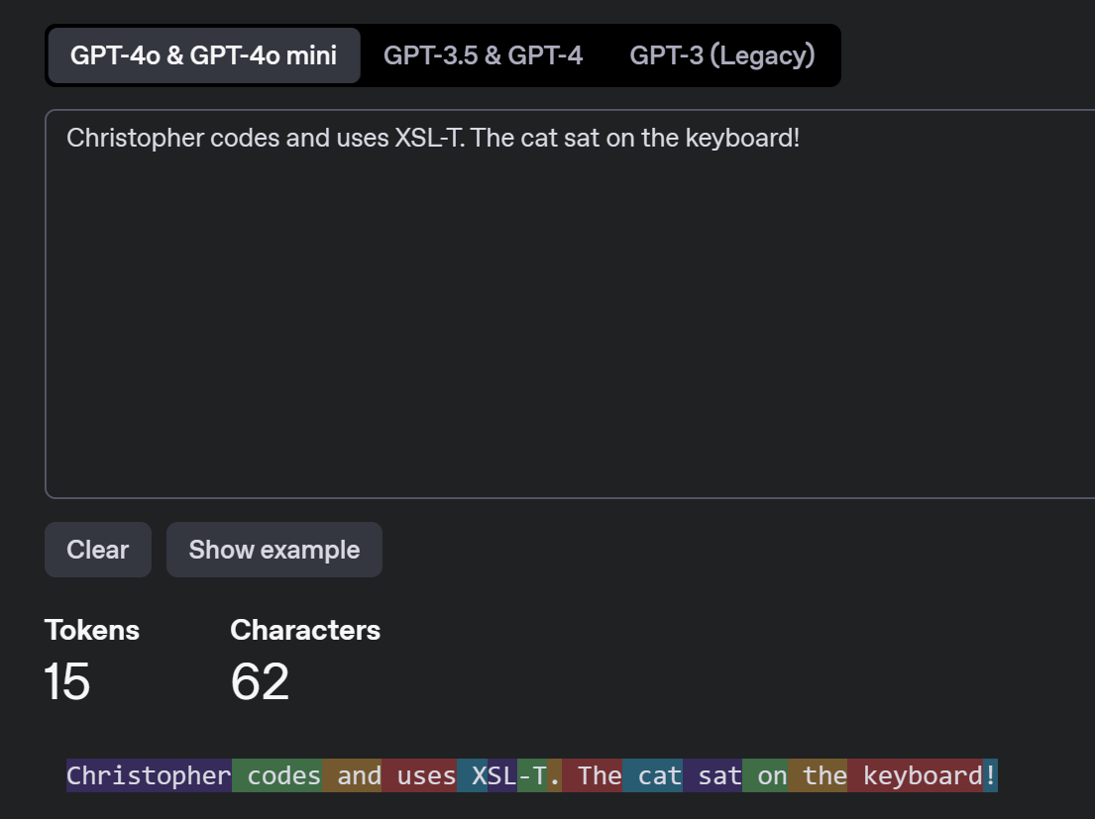
Task: Select the red The token
Action: (x=593, y=775)
